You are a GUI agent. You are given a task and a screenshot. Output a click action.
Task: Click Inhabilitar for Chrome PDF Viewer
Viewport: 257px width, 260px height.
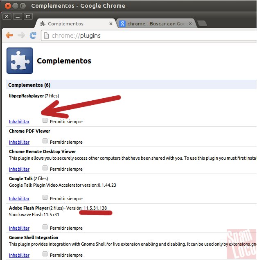coord(19,142)
